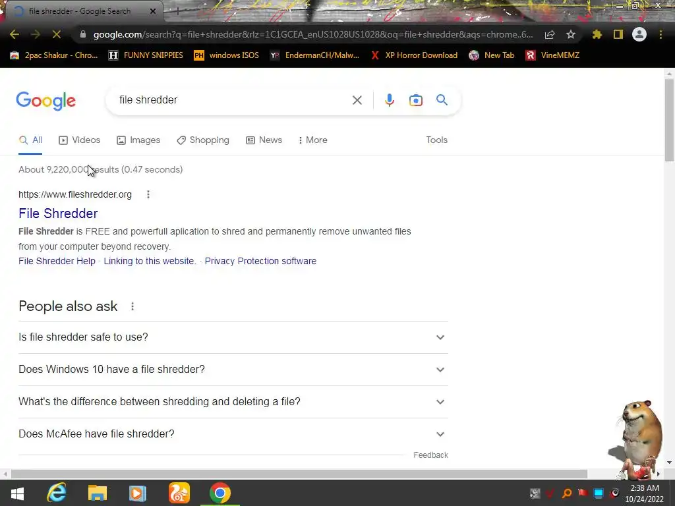Open File Explorer from taskbar

point(98,493)
